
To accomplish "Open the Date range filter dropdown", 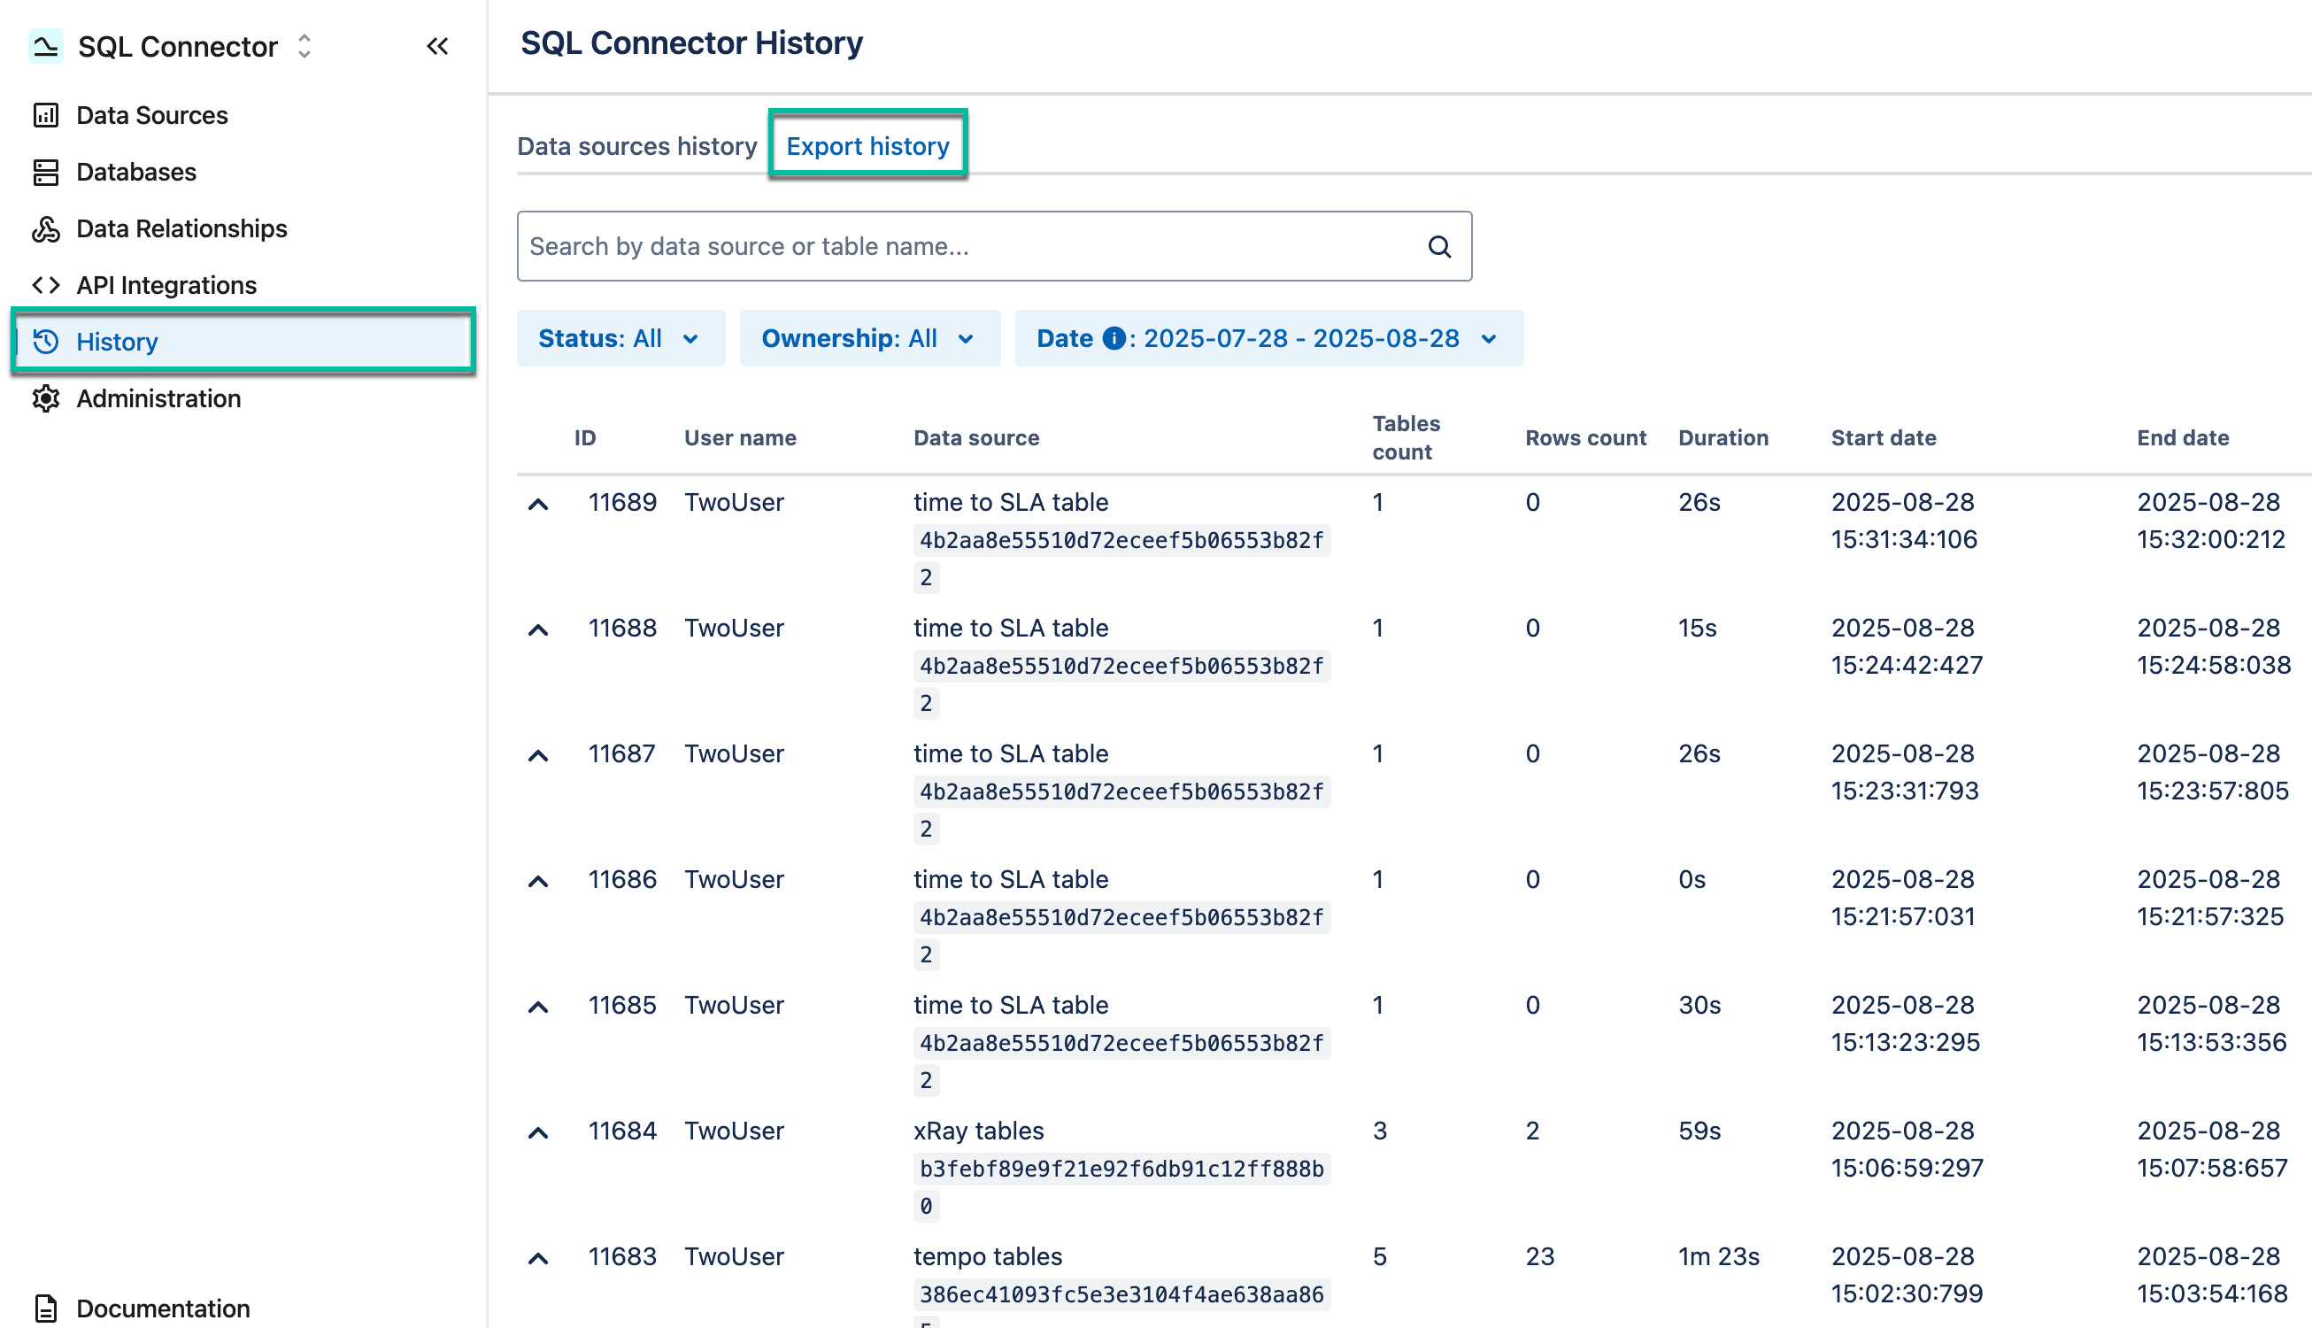I will (1269, 337).
